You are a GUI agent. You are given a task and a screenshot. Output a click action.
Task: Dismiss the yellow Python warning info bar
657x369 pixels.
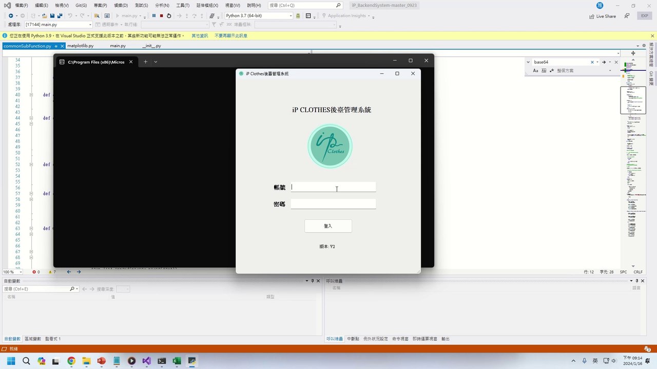pos(651,36)
